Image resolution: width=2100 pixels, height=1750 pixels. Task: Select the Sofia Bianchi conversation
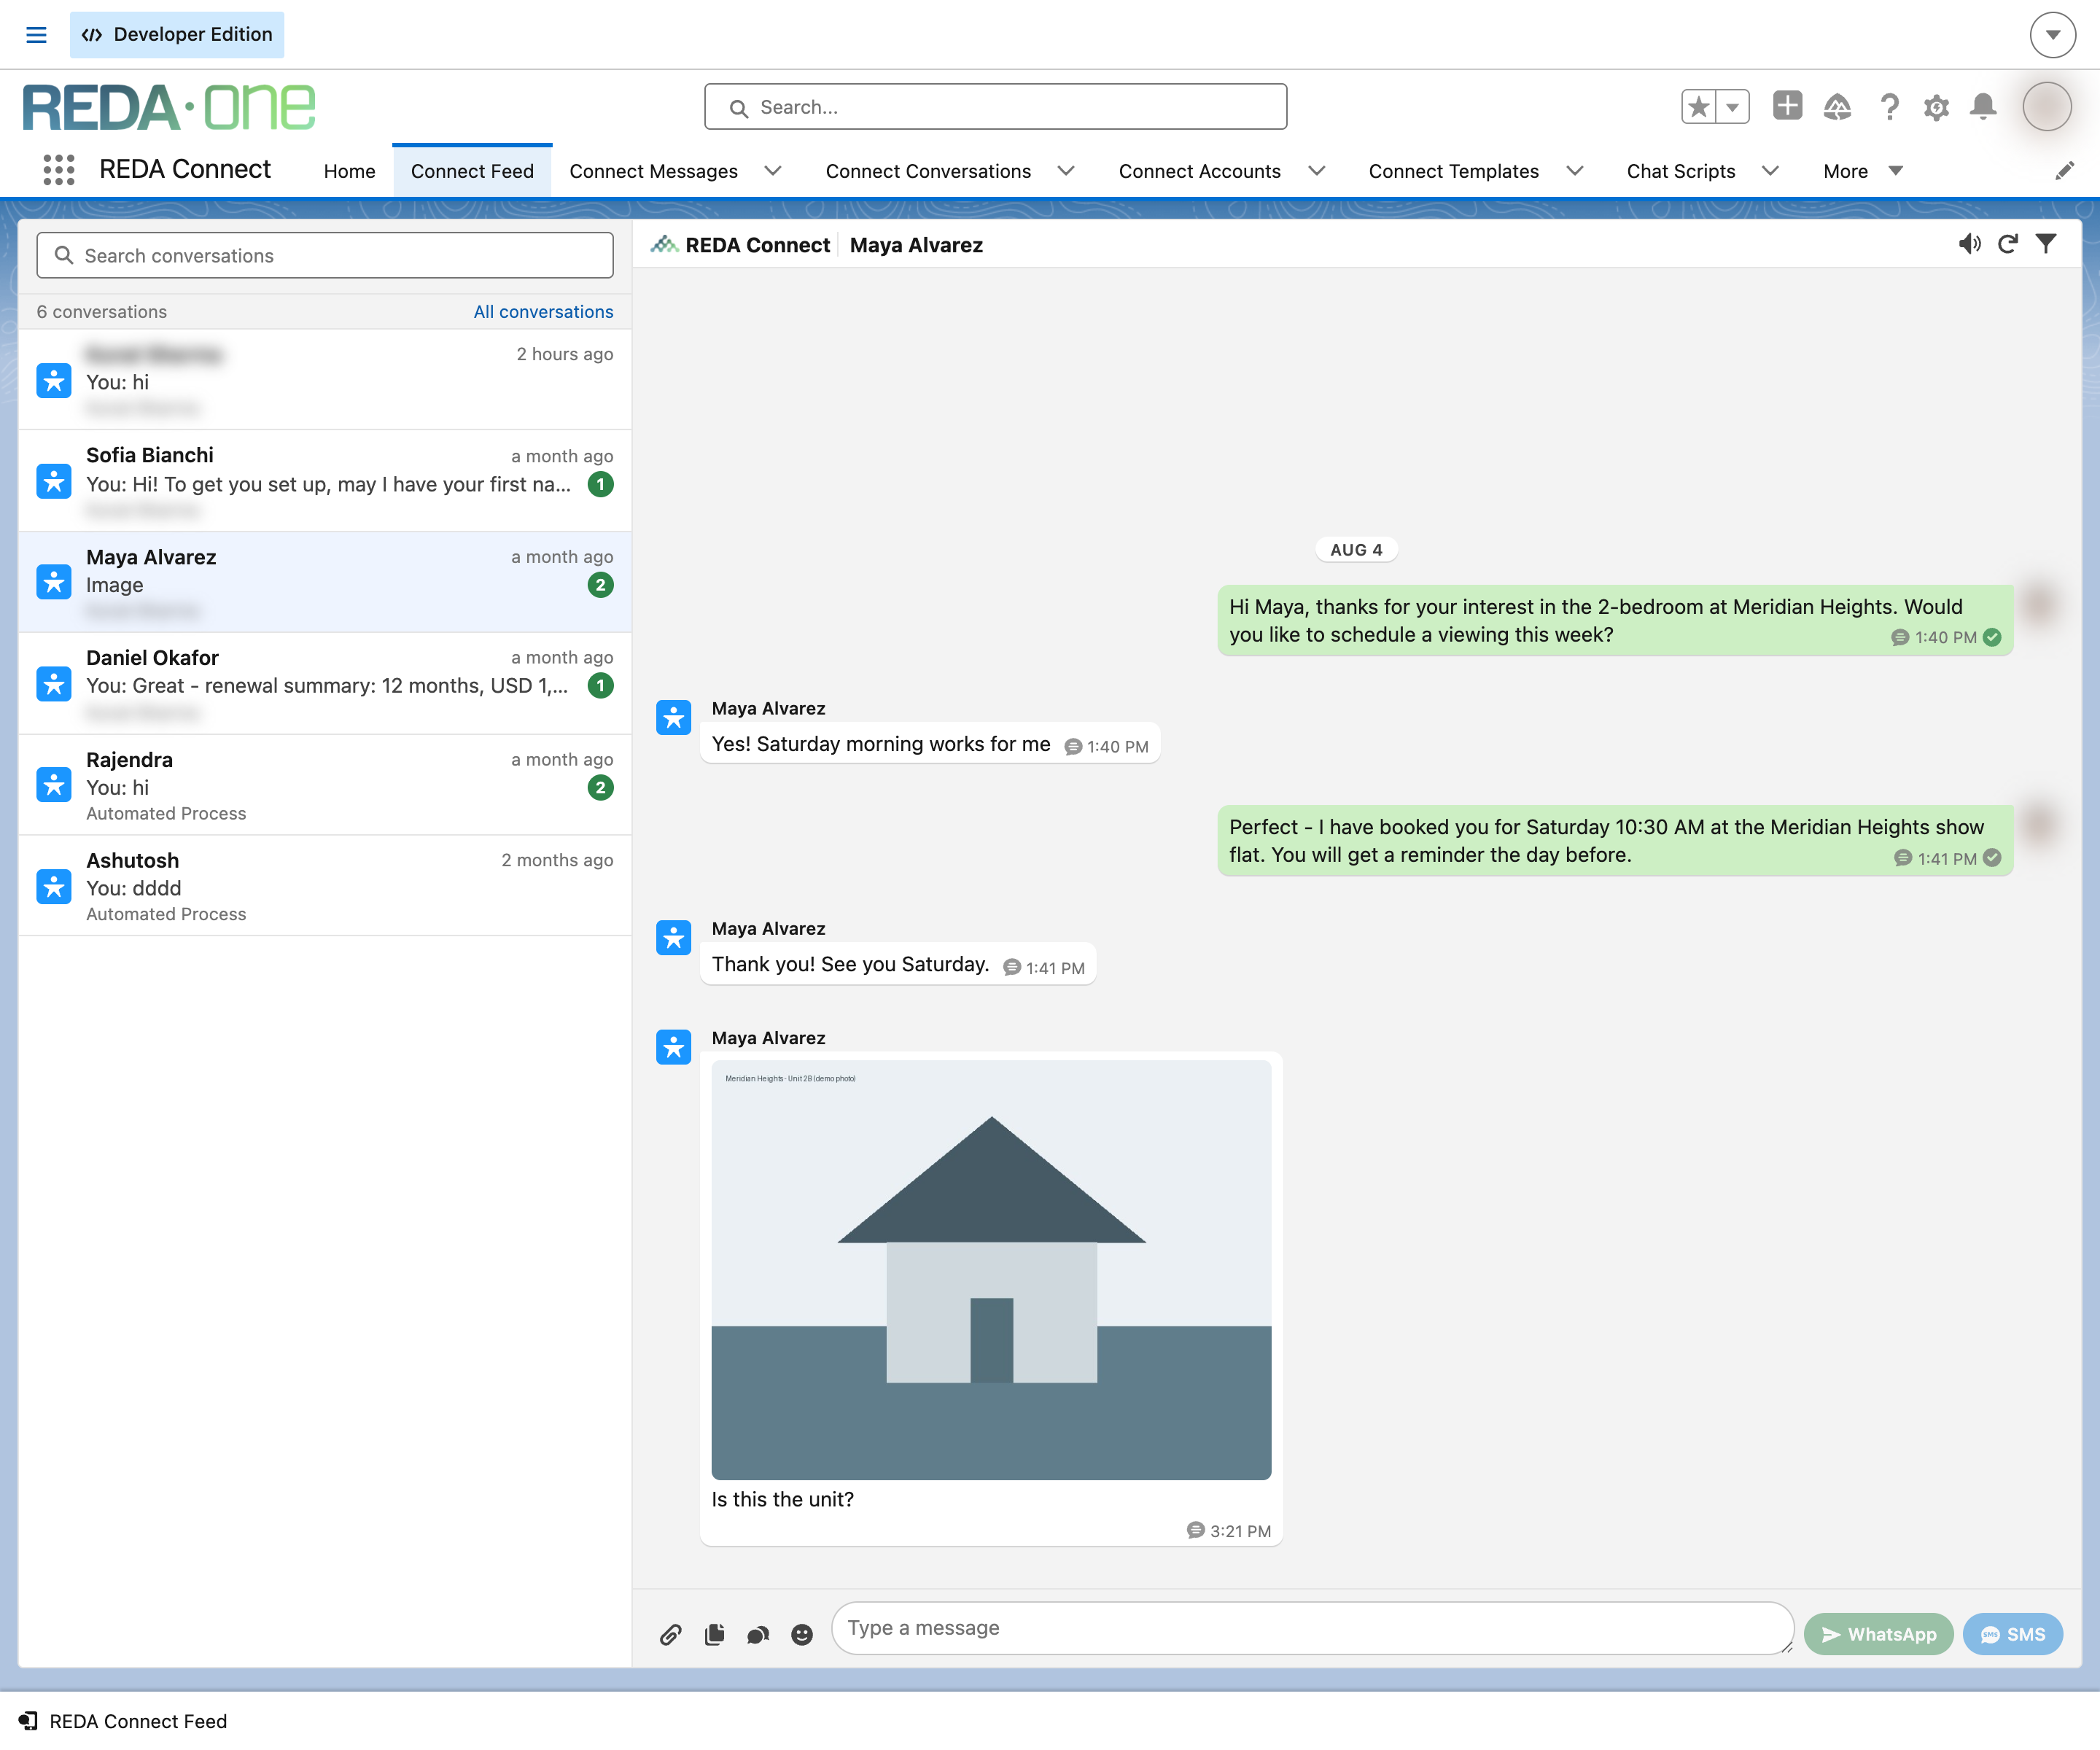325,481
